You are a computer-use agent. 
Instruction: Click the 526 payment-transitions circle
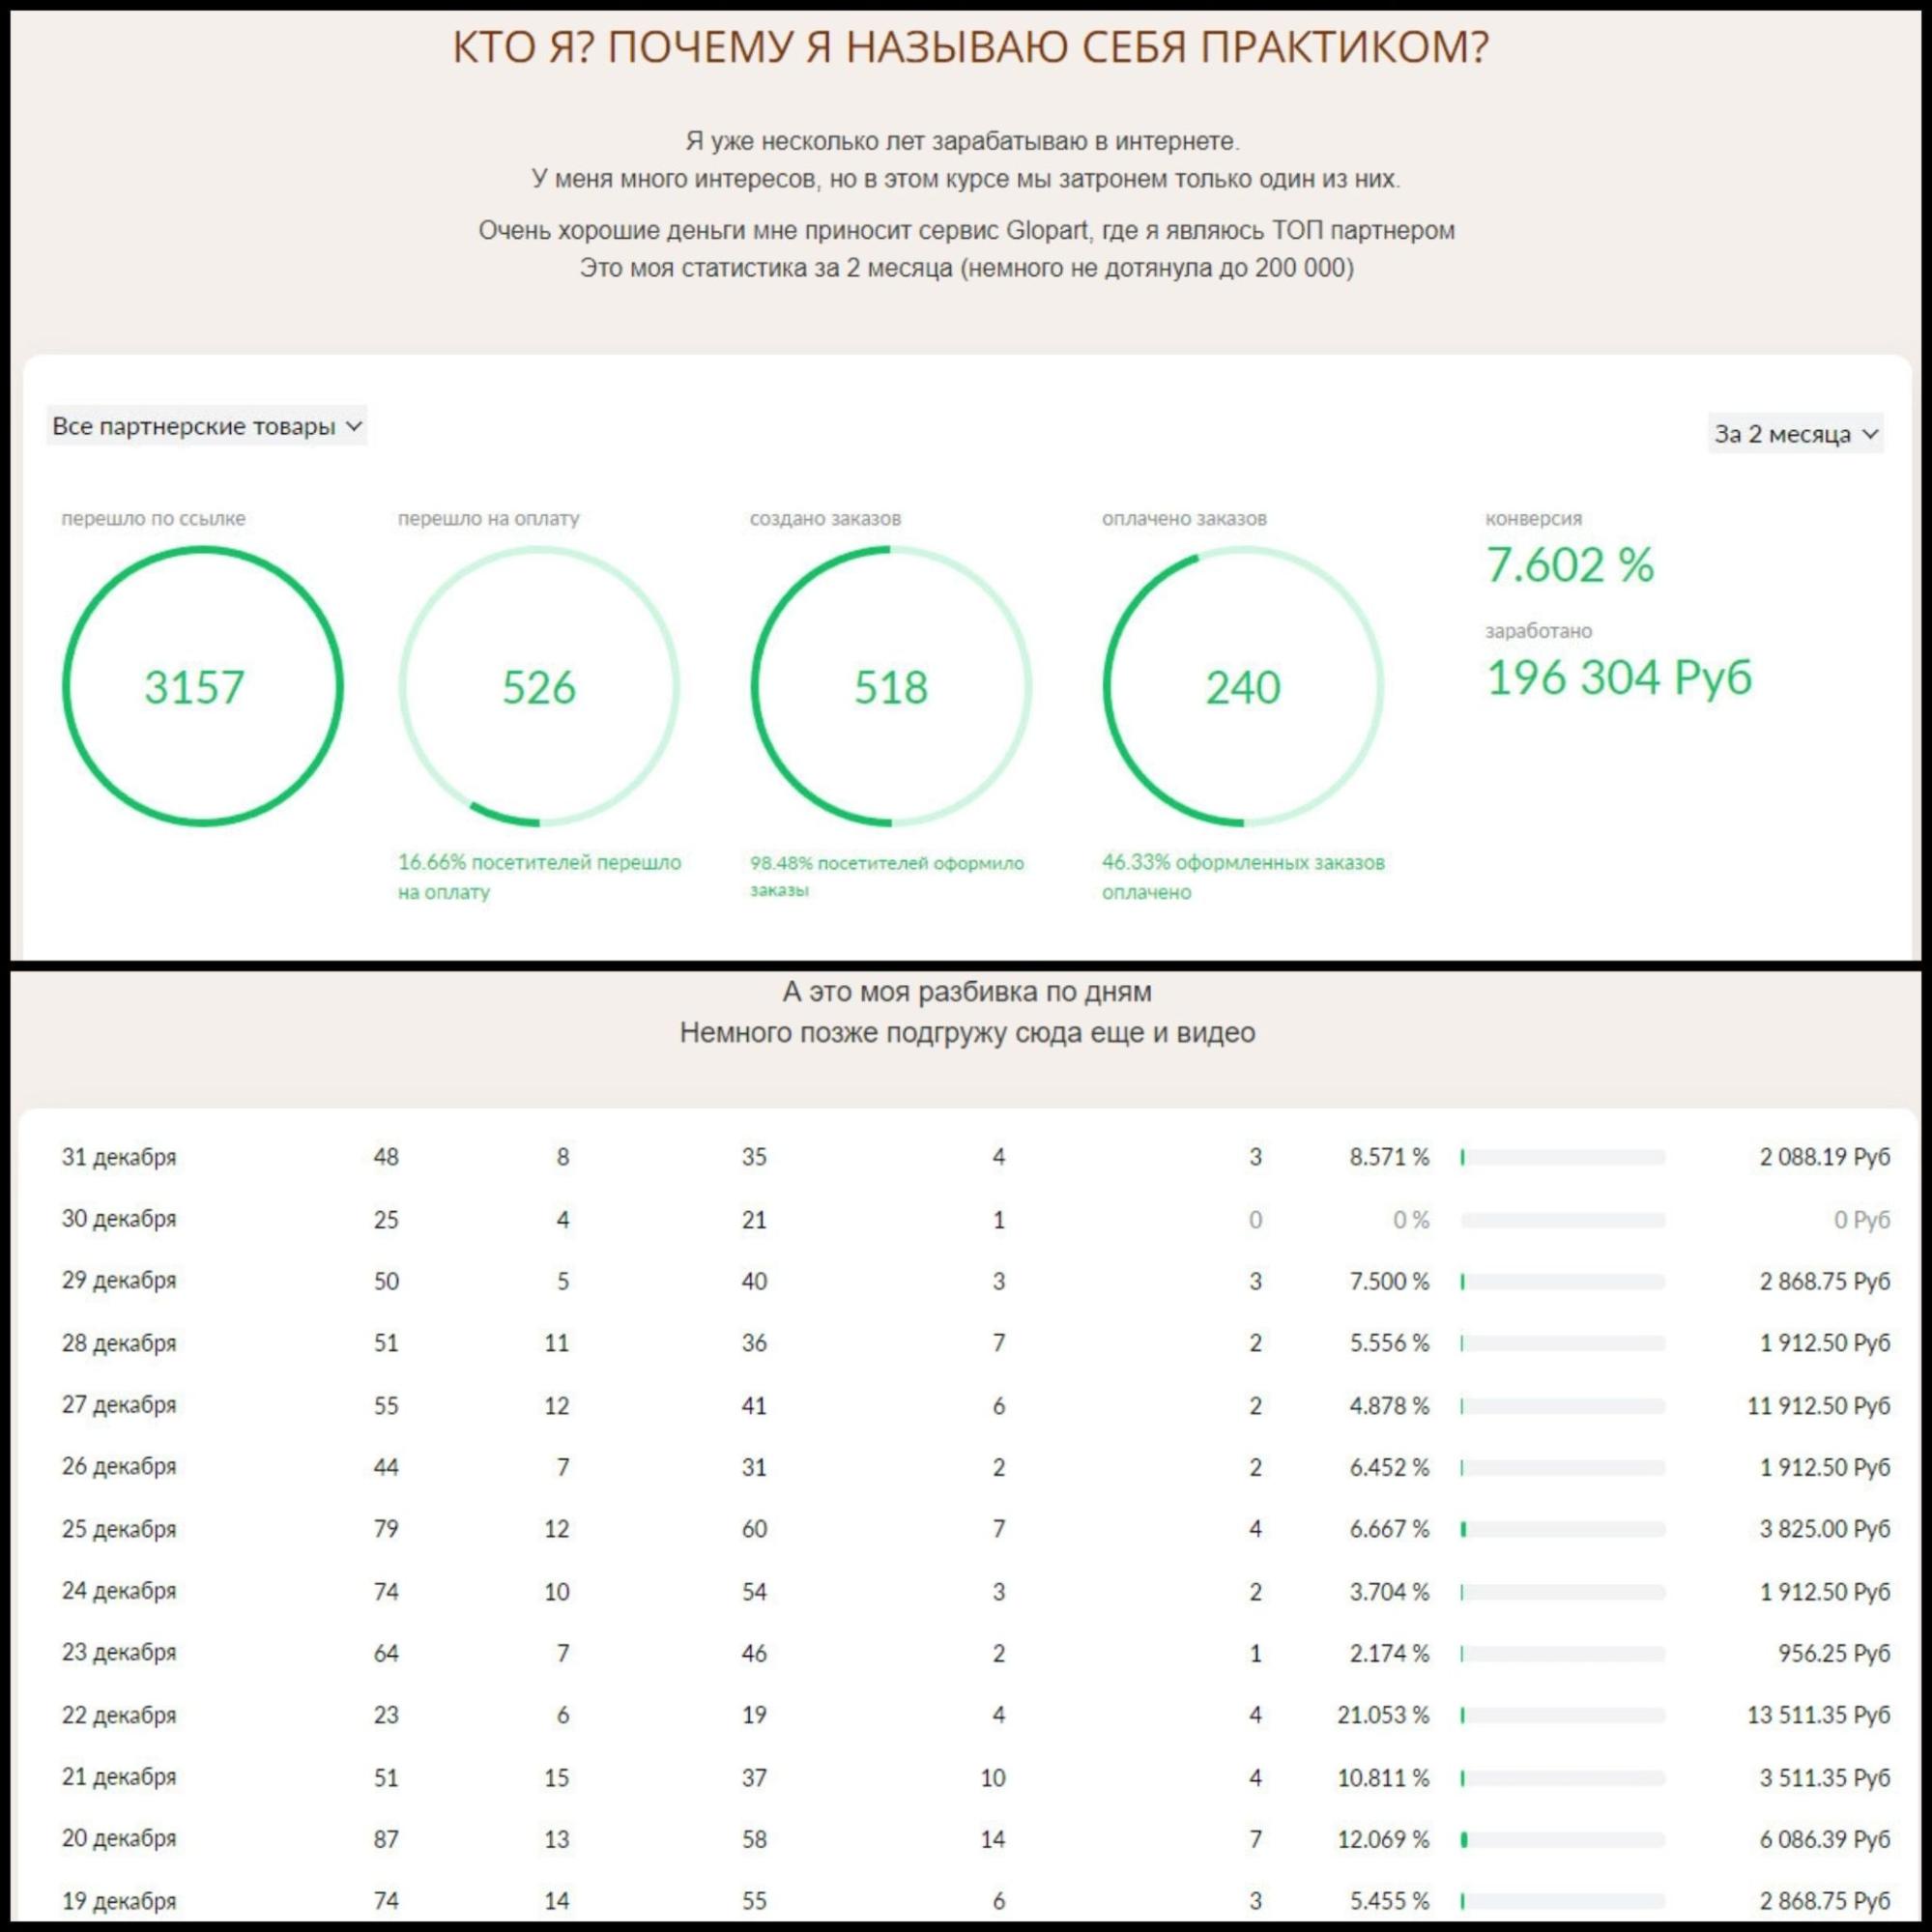click(539, 686)
